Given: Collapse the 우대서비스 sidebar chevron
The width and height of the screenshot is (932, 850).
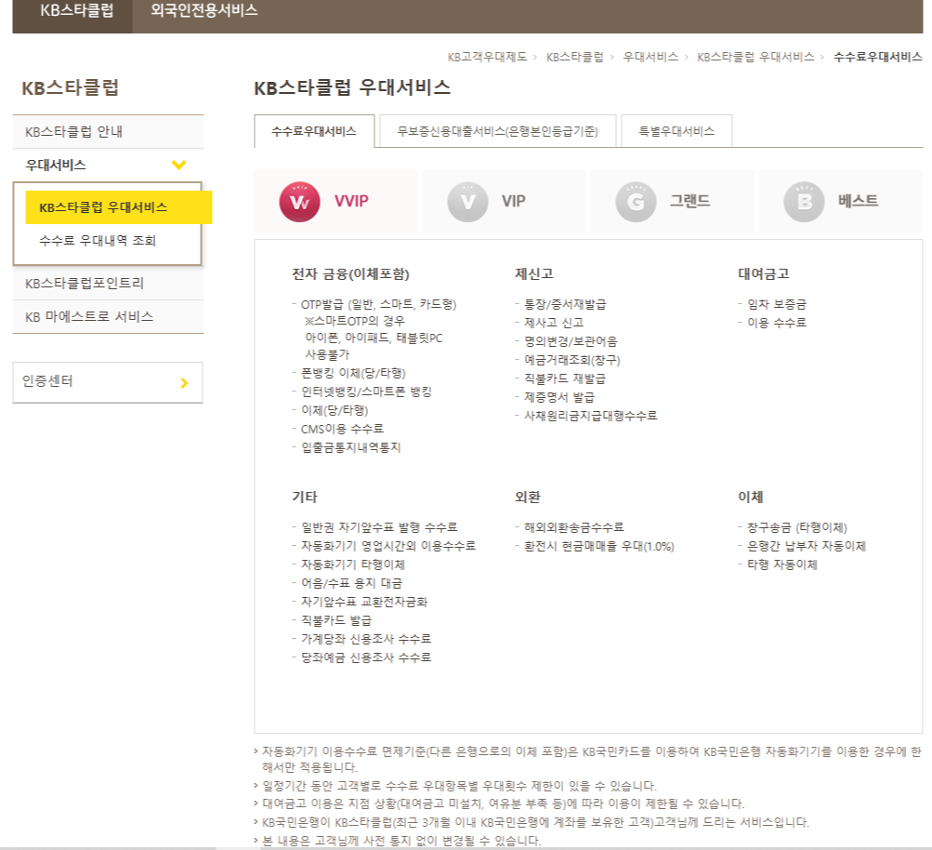Looking at the screenshot, I should [x=179, y=165].
